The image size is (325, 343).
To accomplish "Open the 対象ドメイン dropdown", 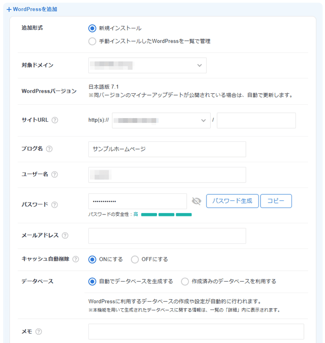I will click(x=147, y=65).
